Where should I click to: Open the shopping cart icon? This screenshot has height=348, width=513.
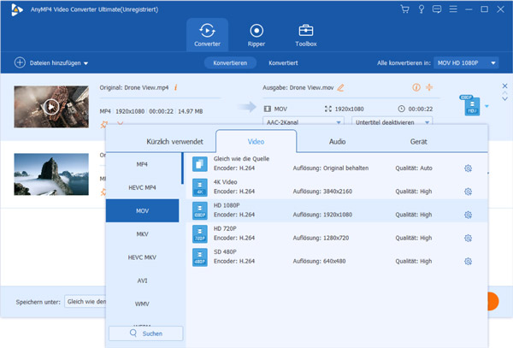[x=404, y=9]
